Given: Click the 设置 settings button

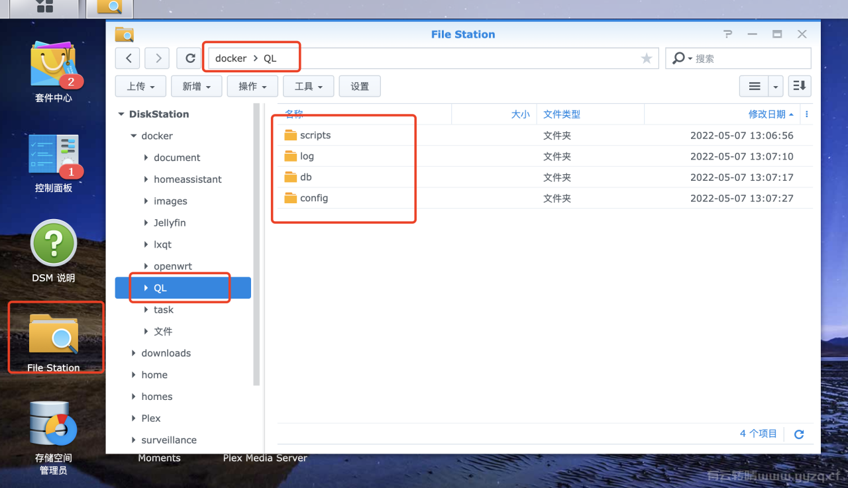Looking at the screenshot, I should pyautogui.click(x=360, y=86).
